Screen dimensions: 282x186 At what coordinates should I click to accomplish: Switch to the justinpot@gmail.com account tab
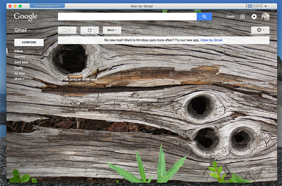47,6
